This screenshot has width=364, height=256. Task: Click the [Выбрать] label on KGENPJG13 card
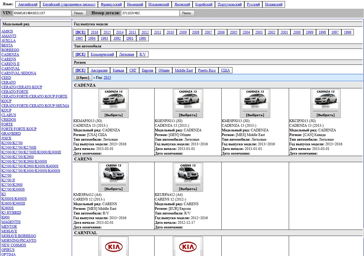click(x=188, y=115)
